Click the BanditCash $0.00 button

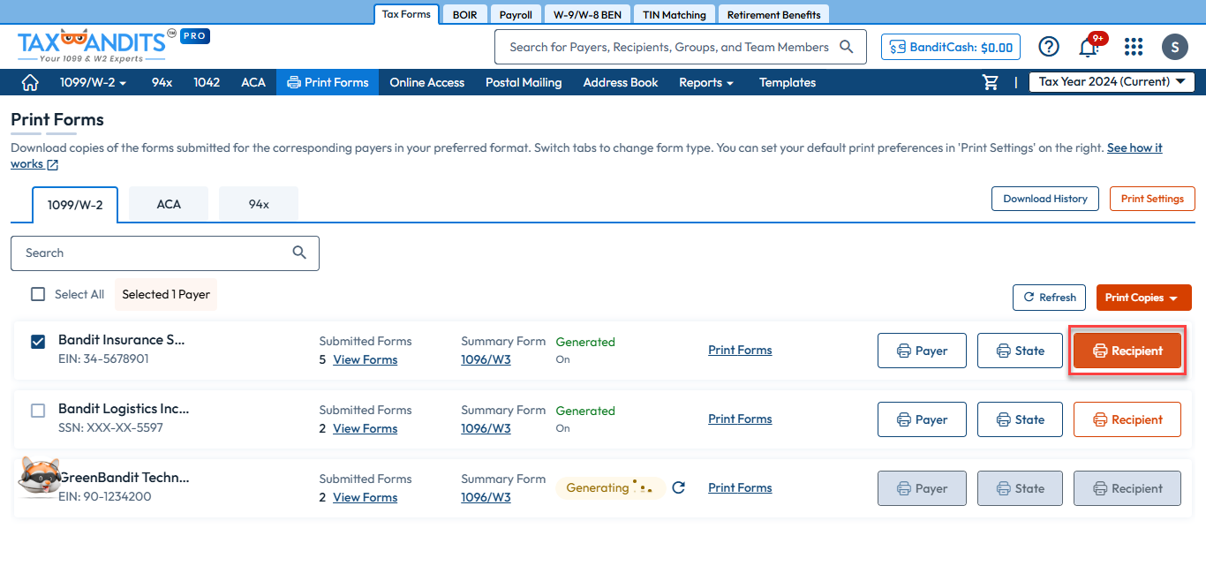pos(951,47)
